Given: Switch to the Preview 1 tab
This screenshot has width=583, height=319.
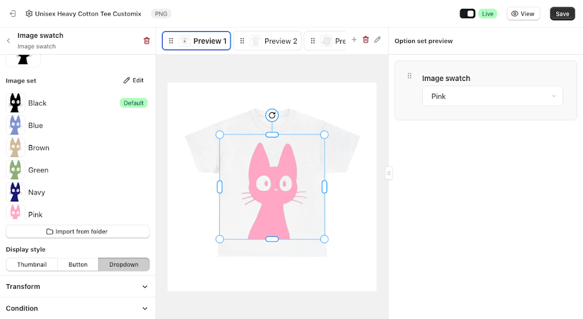Looking at the screenshot, I should click(196, 41).
